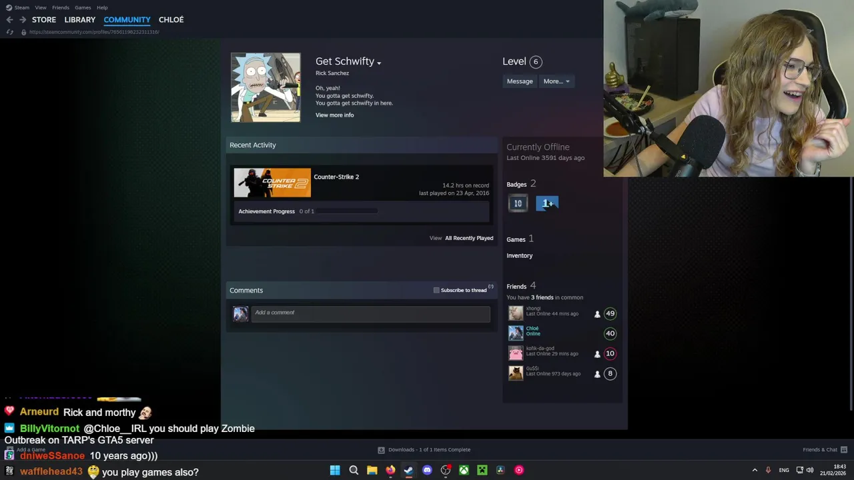
Task: Open Firefox from the taskbar
Action: pyautogui.click(x=390, y=470)
